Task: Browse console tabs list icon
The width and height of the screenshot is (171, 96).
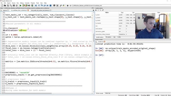Action: tap(96, 42)
